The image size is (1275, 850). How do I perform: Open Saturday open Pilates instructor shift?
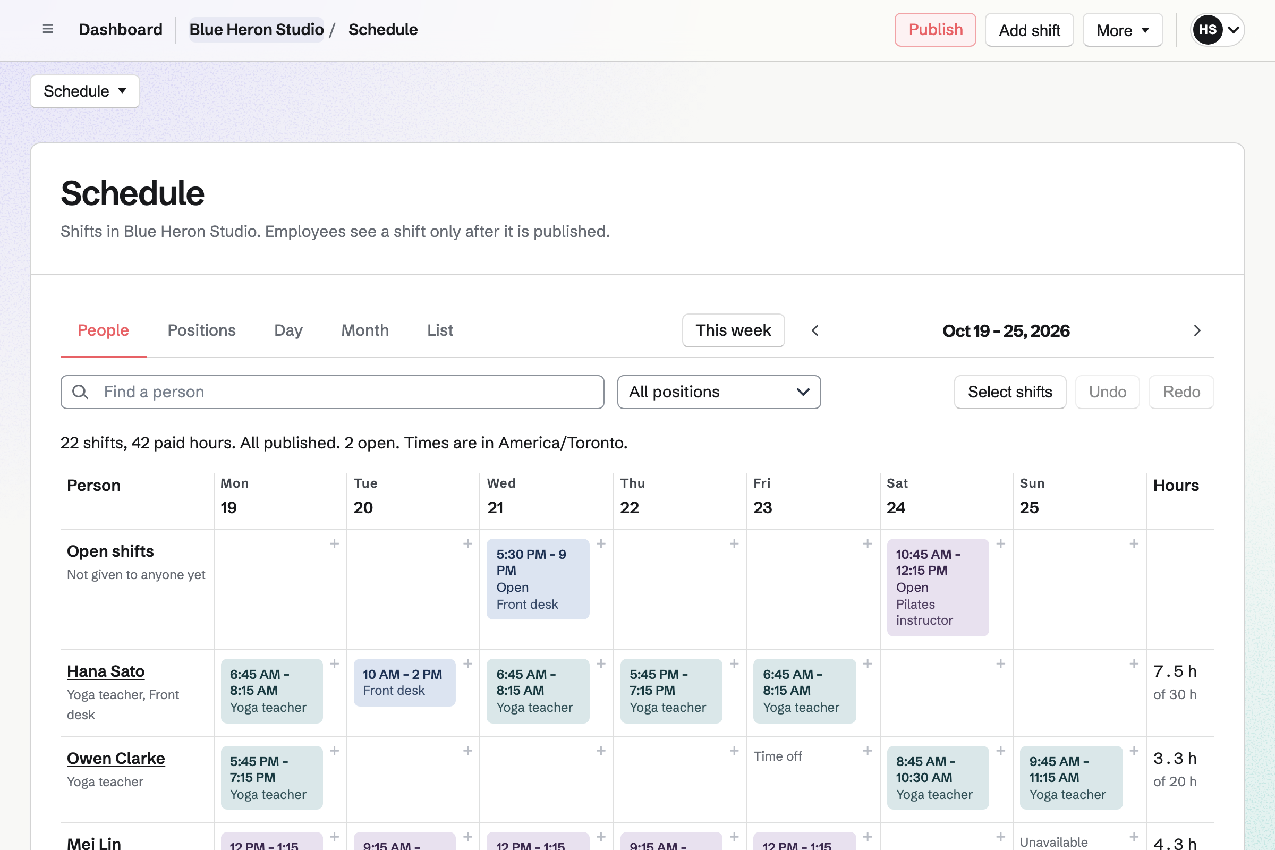pos(938,587)
